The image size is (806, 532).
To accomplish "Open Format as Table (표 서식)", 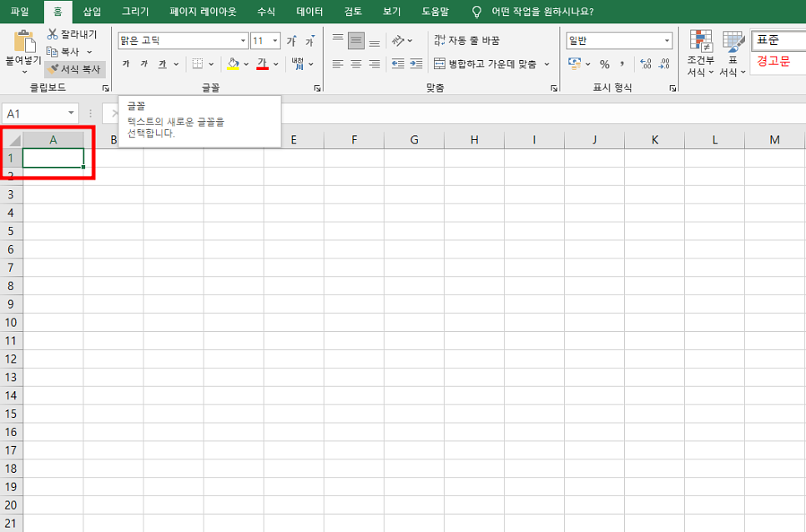I will 733,53.
